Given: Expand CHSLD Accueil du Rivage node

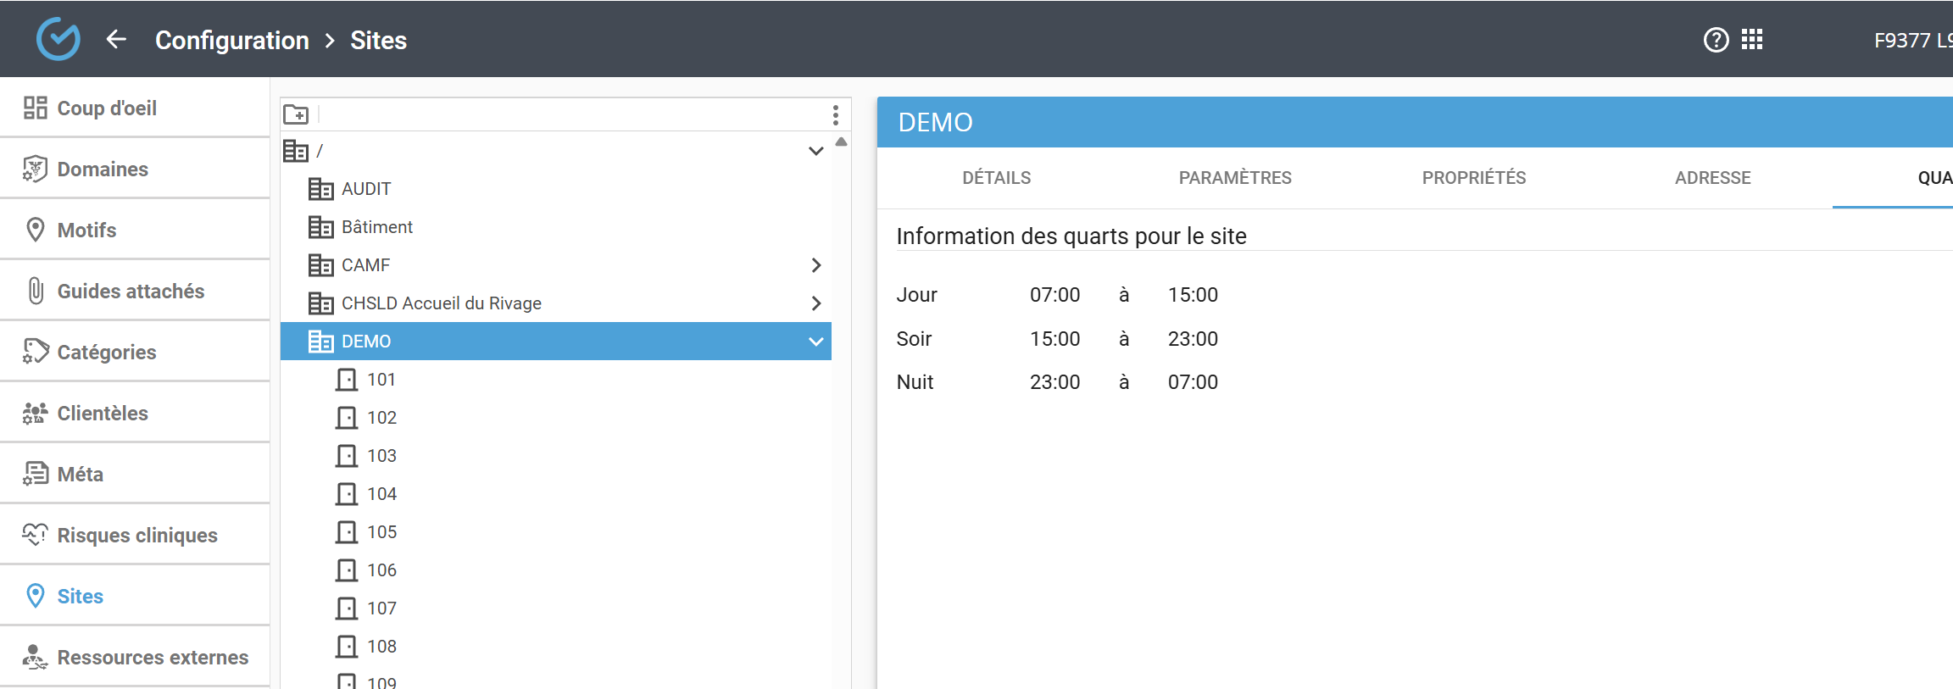Looking at the screenshot, I should tap(815, 303).
